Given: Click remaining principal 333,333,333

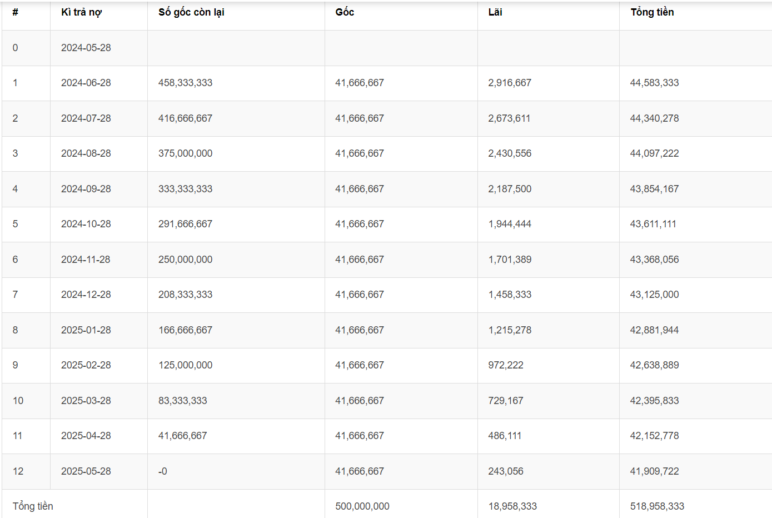Looking at the screenshot, I should pos(186,189).
